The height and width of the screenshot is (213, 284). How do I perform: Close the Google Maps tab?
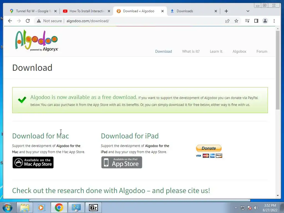[55, 11]
